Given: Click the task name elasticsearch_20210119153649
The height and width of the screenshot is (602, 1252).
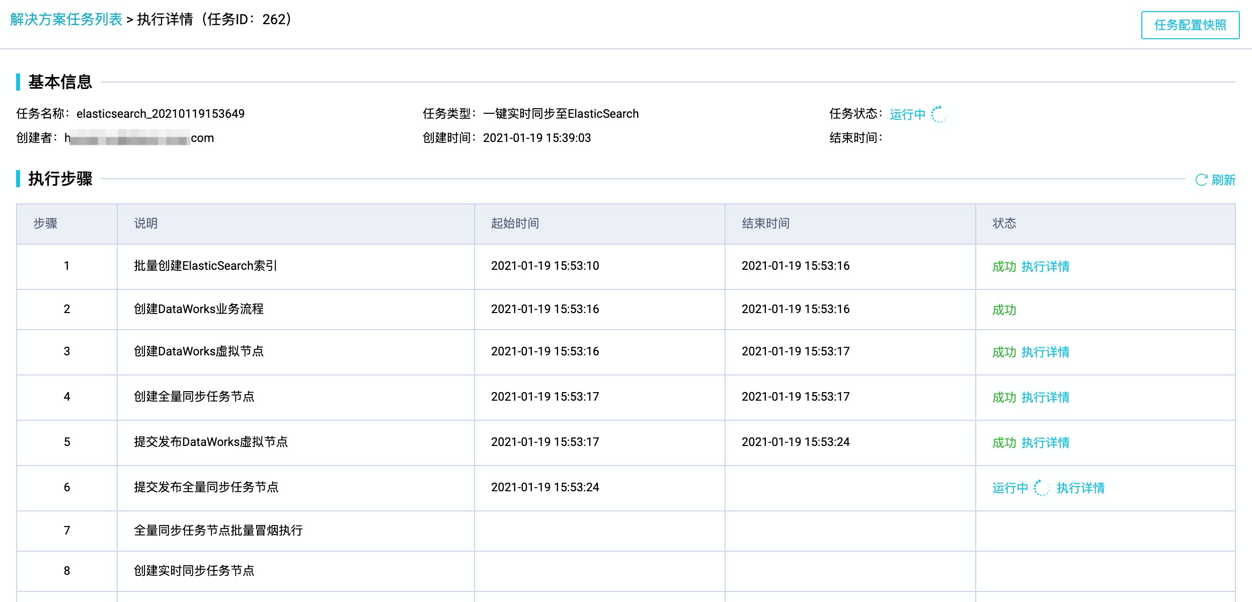Looking at the screenshot, I should [161, 114].
